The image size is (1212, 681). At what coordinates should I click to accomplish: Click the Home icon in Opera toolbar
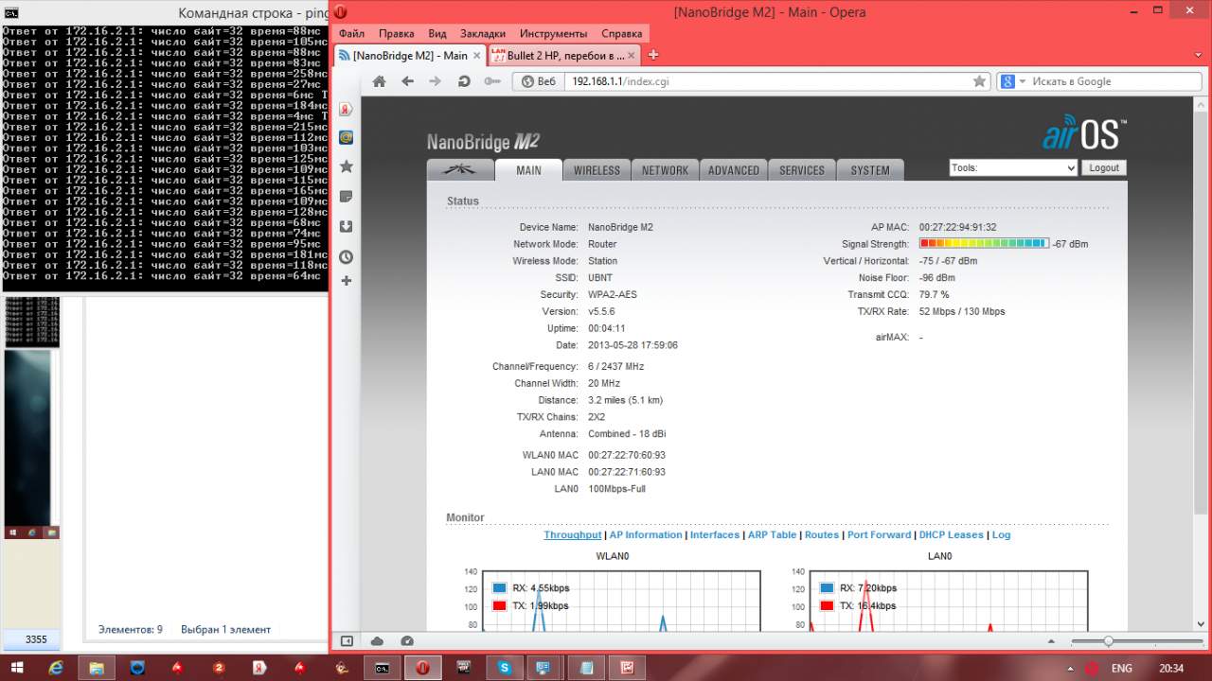pos(380,81)
